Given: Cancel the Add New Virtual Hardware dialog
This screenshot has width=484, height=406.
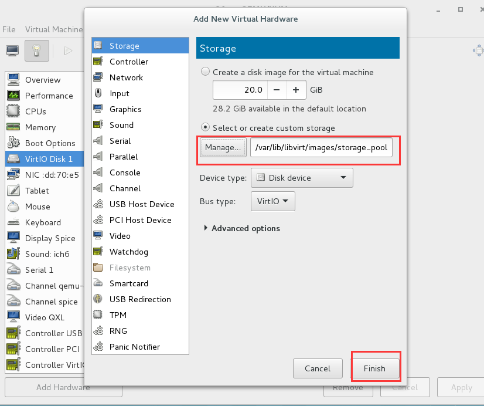Looking at the screenshot, I should click(x=318, y=368).
